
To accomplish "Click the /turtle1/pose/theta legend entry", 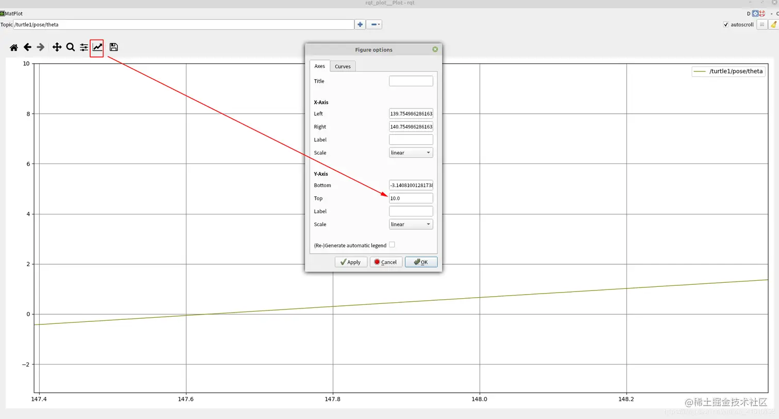I will pos(729,71).
